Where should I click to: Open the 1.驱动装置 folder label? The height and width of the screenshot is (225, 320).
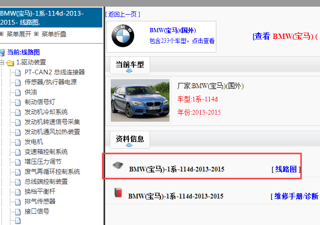pos(31,62)
